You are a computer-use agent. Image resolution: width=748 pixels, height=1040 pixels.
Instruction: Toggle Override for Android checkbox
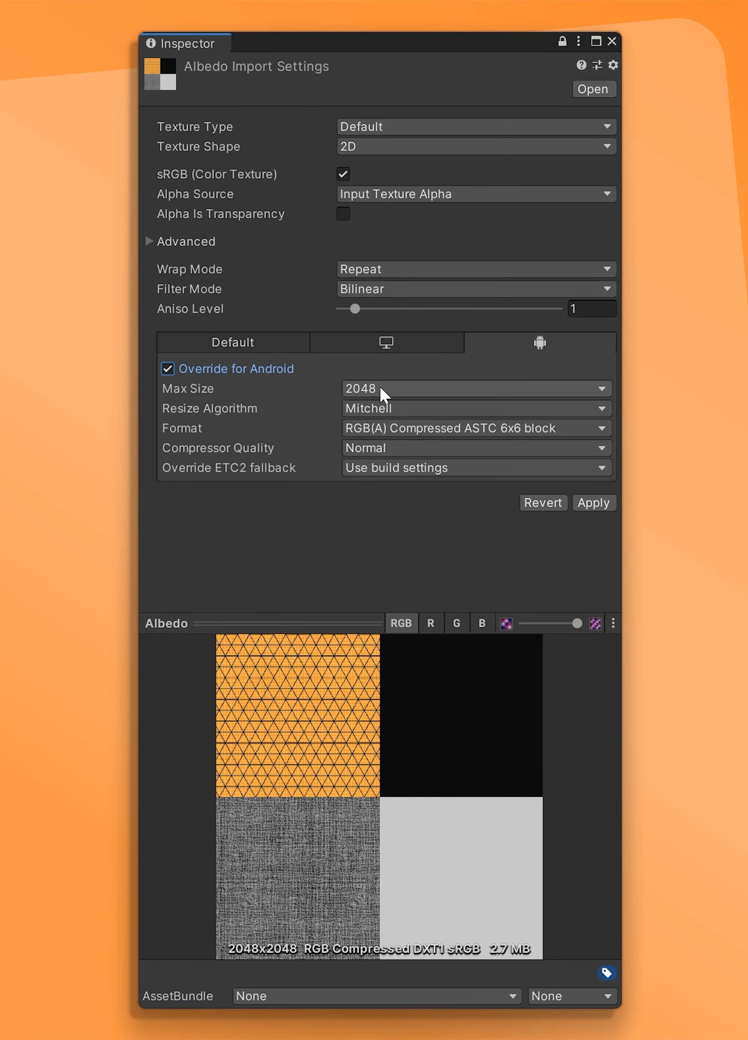[168, 369]
